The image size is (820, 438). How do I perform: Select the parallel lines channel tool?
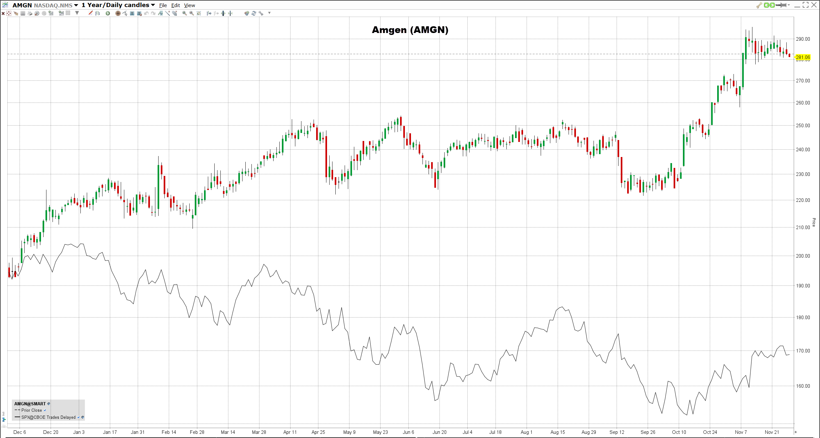[175, 13]
